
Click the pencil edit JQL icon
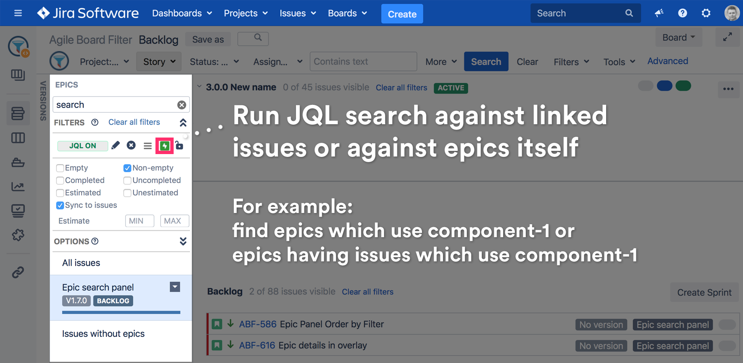(x=115, y=145)
